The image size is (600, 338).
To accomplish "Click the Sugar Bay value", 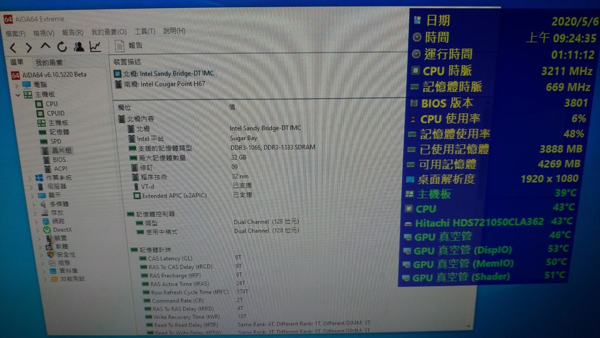I will point(243,138).
